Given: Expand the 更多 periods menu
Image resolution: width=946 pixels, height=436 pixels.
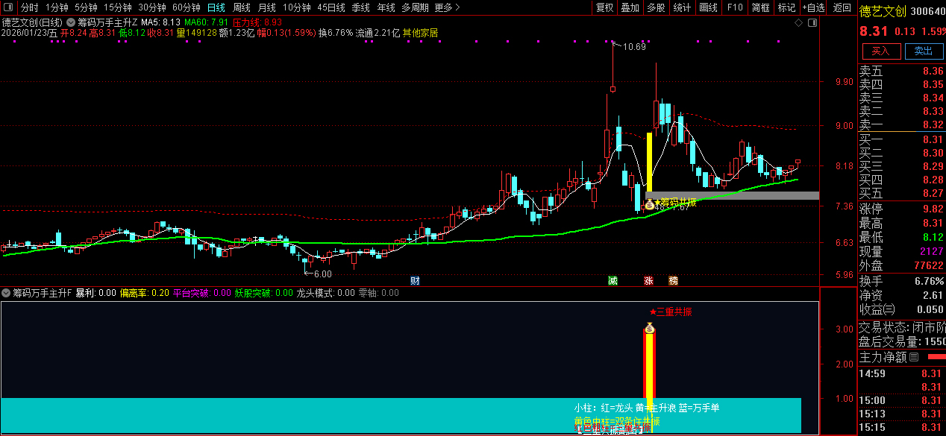Looking at the screenshot, I should [447, 7].
